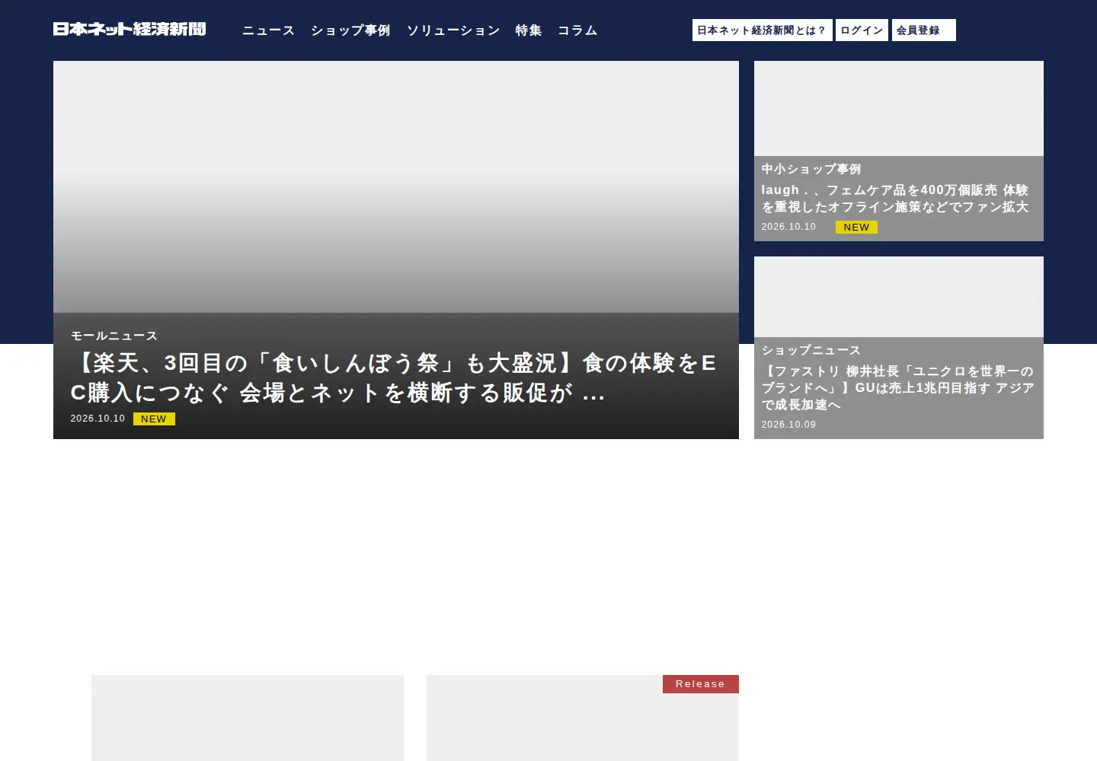Image resolution: width=1097 pixels, height=761 pixels.
Task: Click the NEW badge on the laugh. article
Action: click(x=856, y=228)
